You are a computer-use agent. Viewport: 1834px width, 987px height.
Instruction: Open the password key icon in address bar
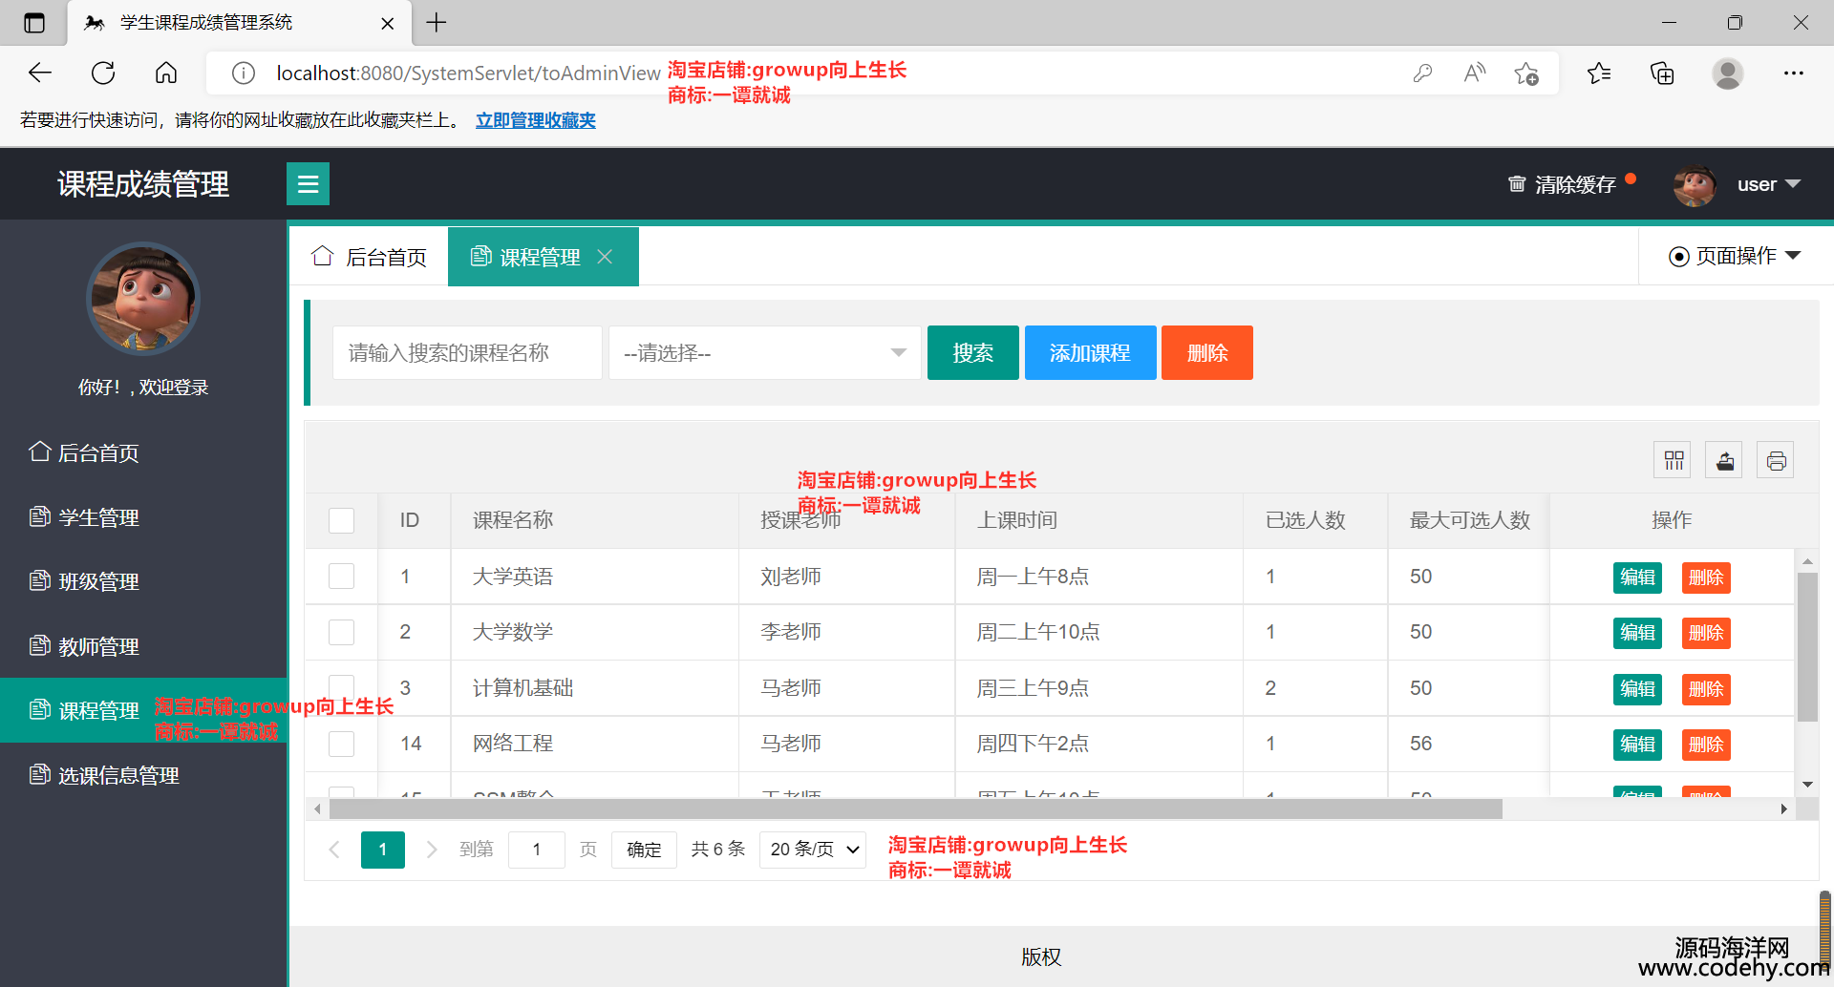pos(1422,73)
